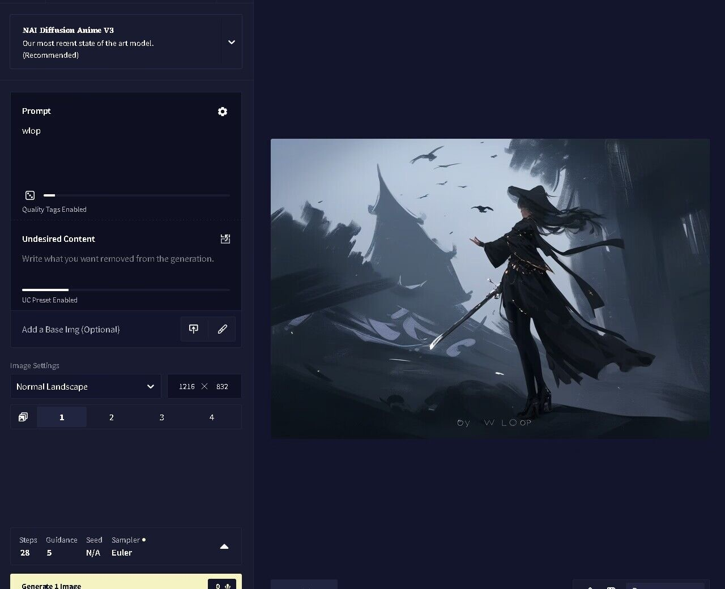
Task: Click the "UC Preset Enabled" text
Action: click(x=50, y=300)
